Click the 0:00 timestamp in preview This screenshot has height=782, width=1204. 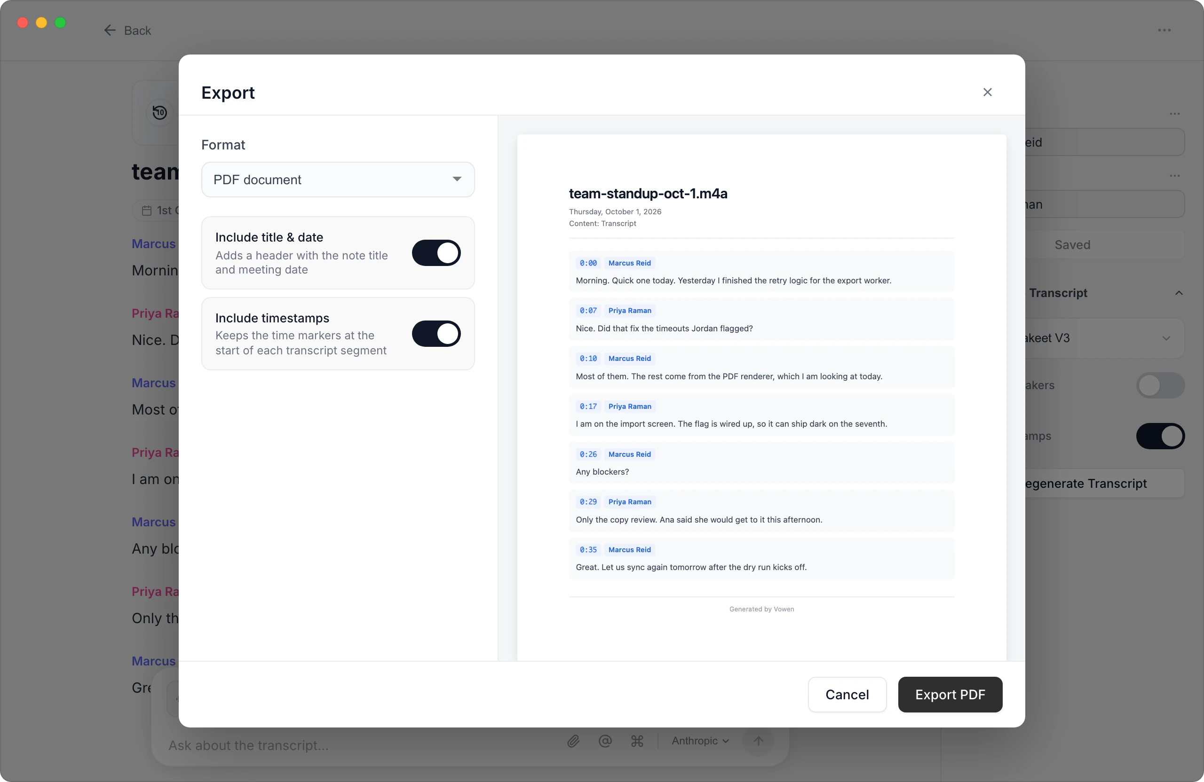pos(588,263)
